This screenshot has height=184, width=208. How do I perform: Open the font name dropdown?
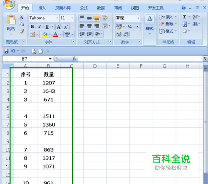(x=57, y=18)
